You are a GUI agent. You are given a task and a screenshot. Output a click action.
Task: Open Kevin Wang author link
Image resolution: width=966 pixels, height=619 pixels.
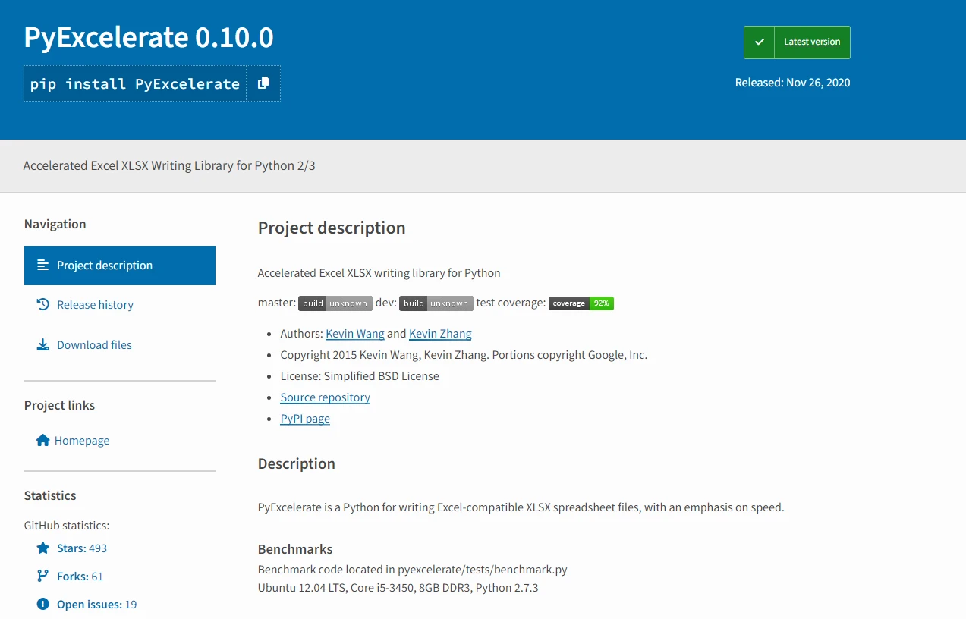[x=354, y=334]
